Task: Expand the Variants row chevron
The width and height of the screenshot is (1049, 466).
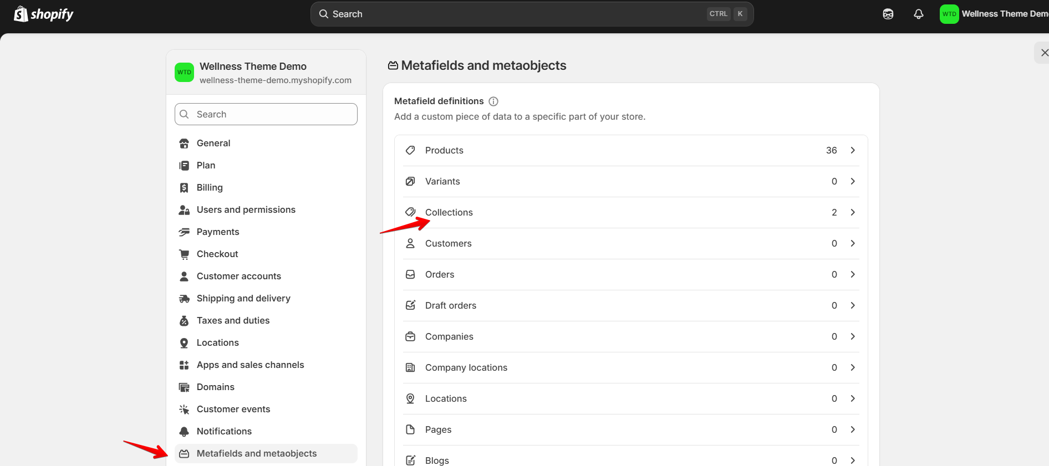Action: [853, 181]
